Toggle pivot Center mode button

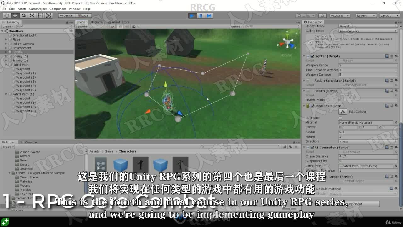pyautogui.click(x=66, y=15)
